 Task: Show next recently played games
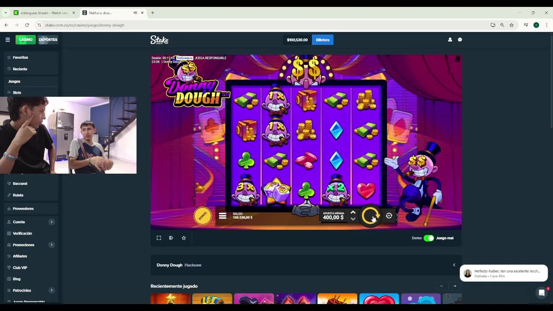[454, 286]
